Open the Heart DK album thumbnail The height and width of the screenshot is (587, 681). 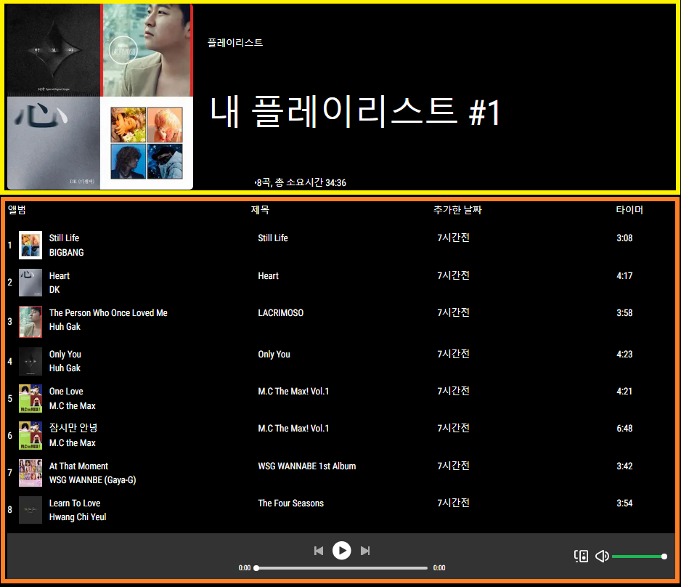30,283
